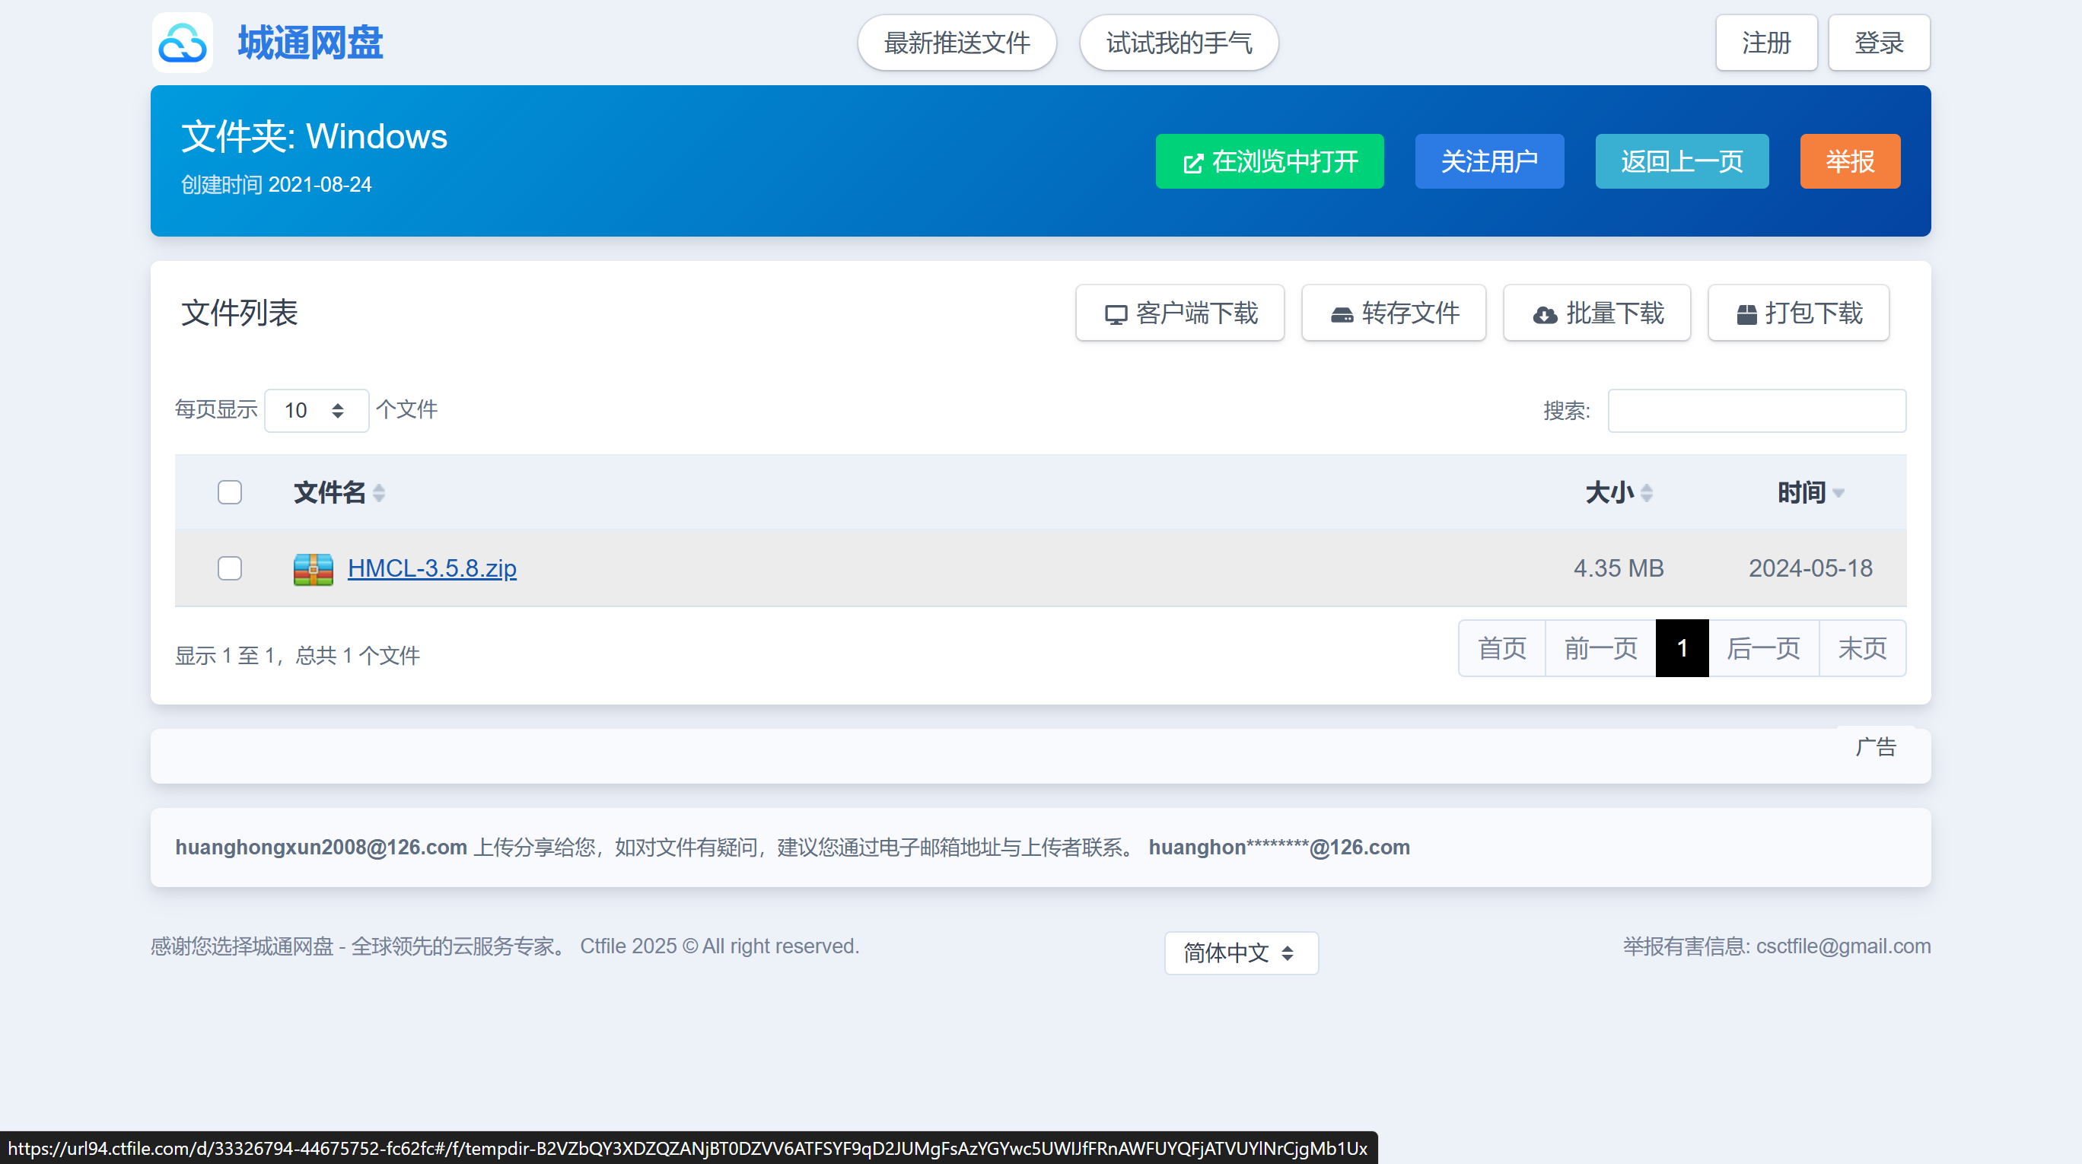This screenshot has height=1164, width=2082.
Task: Click the cloud download icon on 批量下载
Action: 1545,315
